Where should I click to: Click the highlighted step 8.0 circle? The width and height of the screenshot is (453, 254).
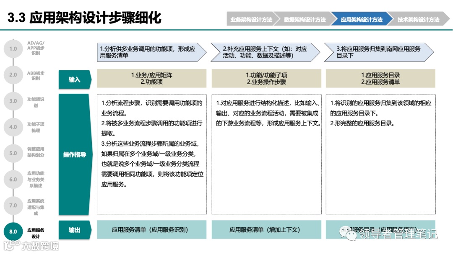[13, 231]
